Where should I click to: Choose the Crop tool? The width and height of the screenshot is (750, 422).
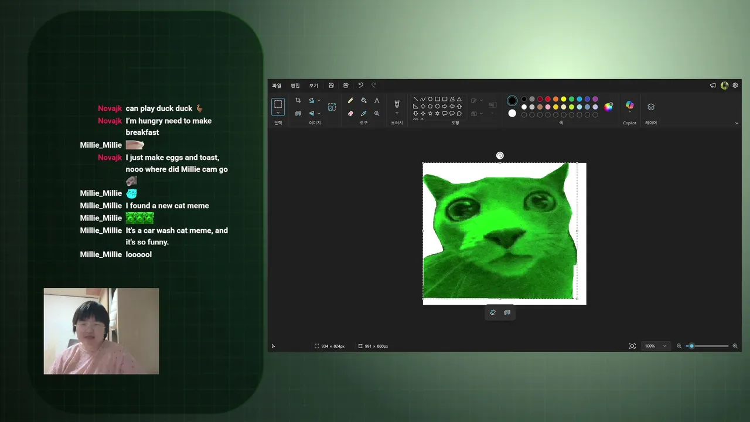pos(298,101)
